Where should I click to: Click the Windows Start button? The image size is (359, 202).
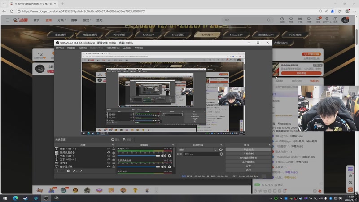coord(5,198)
